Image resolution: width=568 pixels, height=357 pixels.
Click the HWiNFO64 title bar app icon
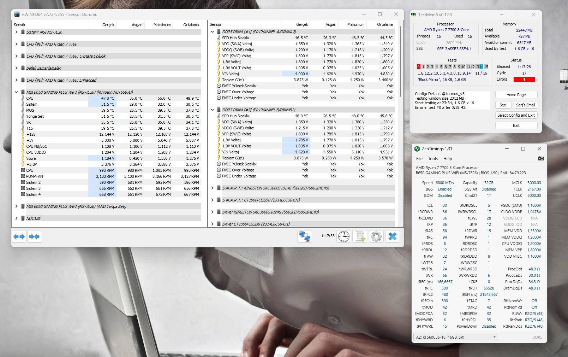click(17, 14)
